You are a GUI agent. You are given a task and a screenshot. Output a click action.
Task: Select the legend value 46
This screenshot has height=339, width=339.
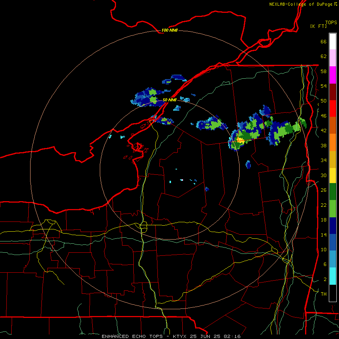pyautogui.click(x=324, y=116)
